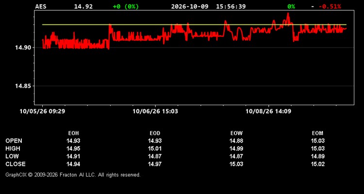
Task: Click EOM open value 15.03
Action: 318,141
